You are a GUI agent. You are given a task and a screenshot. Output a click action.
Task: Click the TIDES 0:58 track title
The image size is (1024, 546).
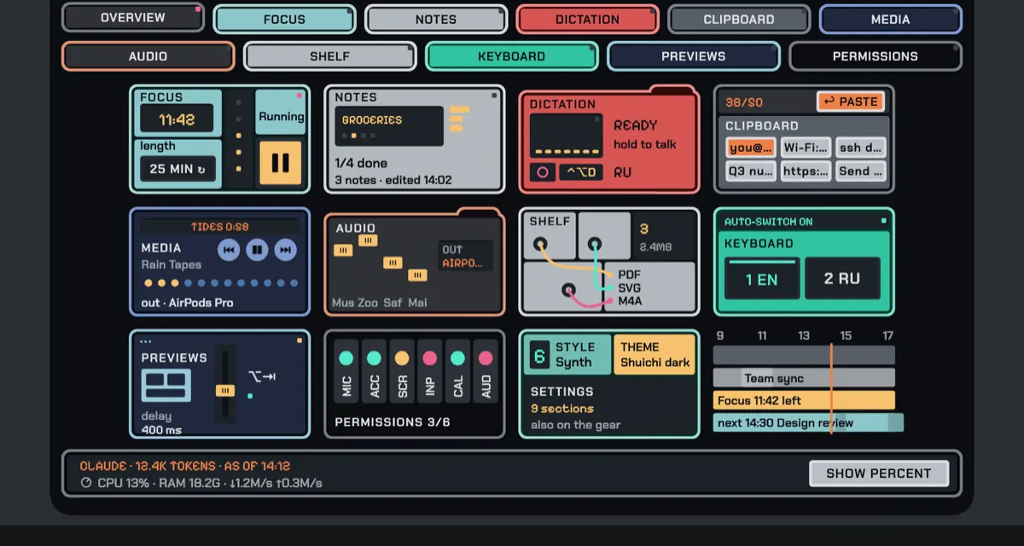coord(220,227)
